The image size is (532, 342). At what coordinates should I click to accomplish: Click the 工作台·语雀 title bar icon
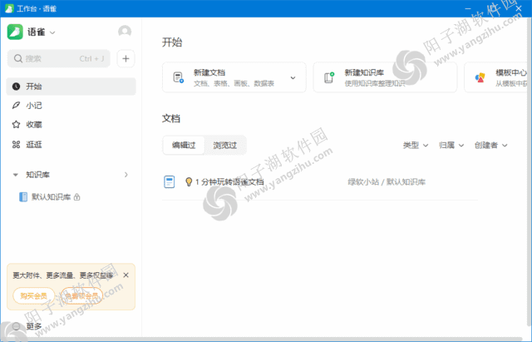[9, 8]
